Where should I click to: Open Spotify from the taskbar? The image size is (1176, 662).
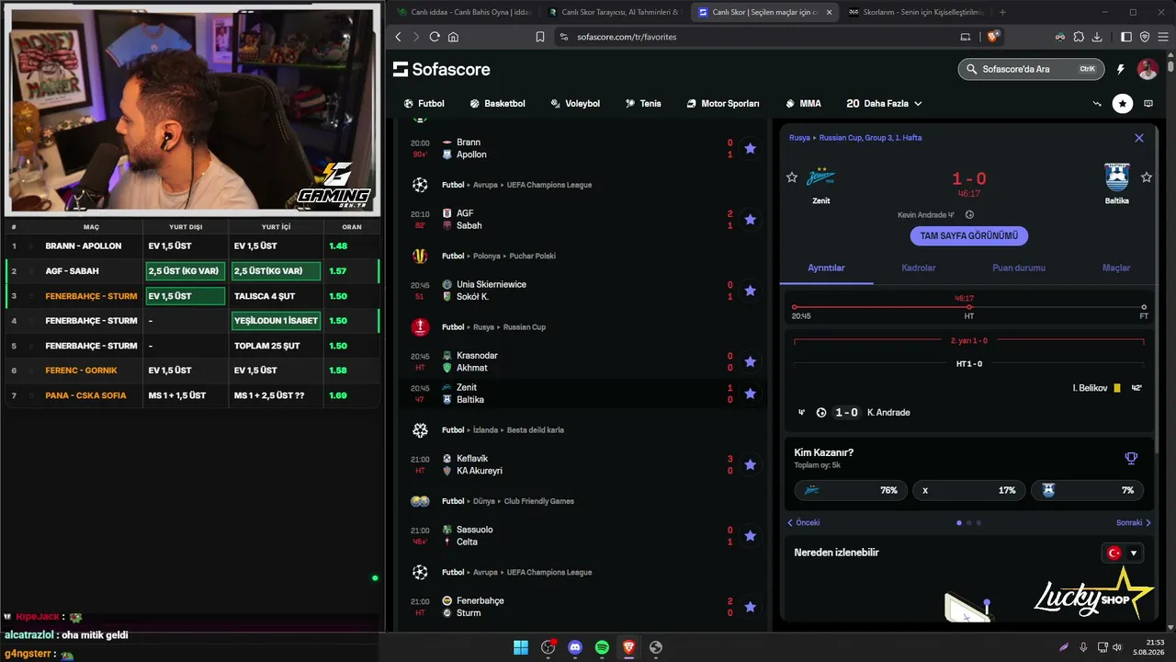pyautogui.click(x=602, y=647)
